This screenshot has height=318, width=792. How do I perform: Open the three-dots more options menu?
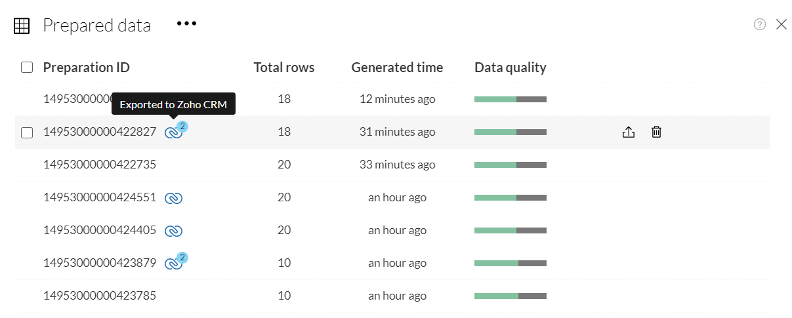(x=186, y=24)
